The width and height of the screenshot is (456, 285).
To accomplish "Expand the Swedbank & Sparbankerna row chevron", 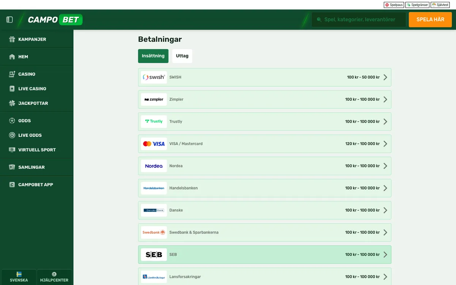I will tap(385, 232).
